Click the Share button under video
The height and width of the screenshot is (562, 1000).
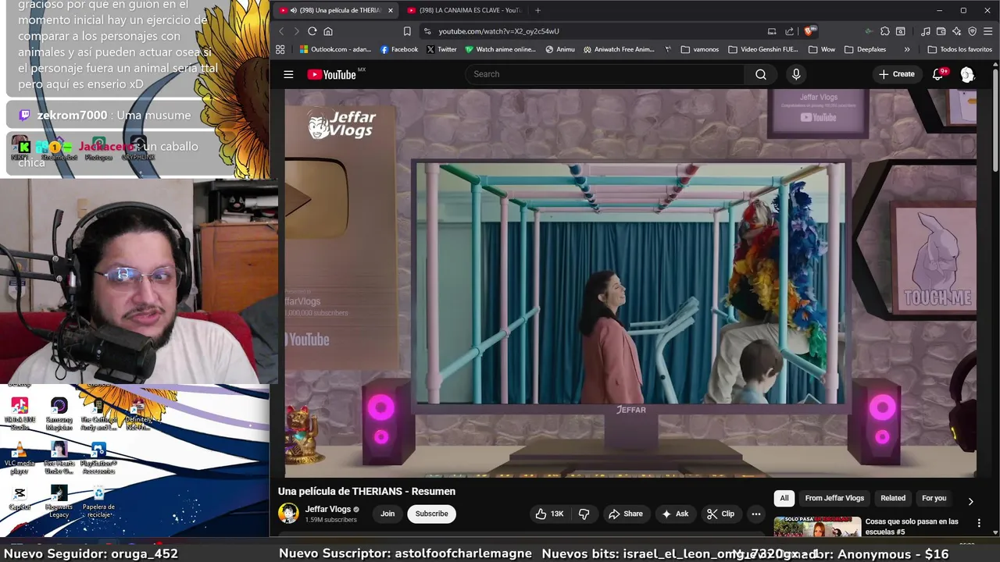(626, 514)
